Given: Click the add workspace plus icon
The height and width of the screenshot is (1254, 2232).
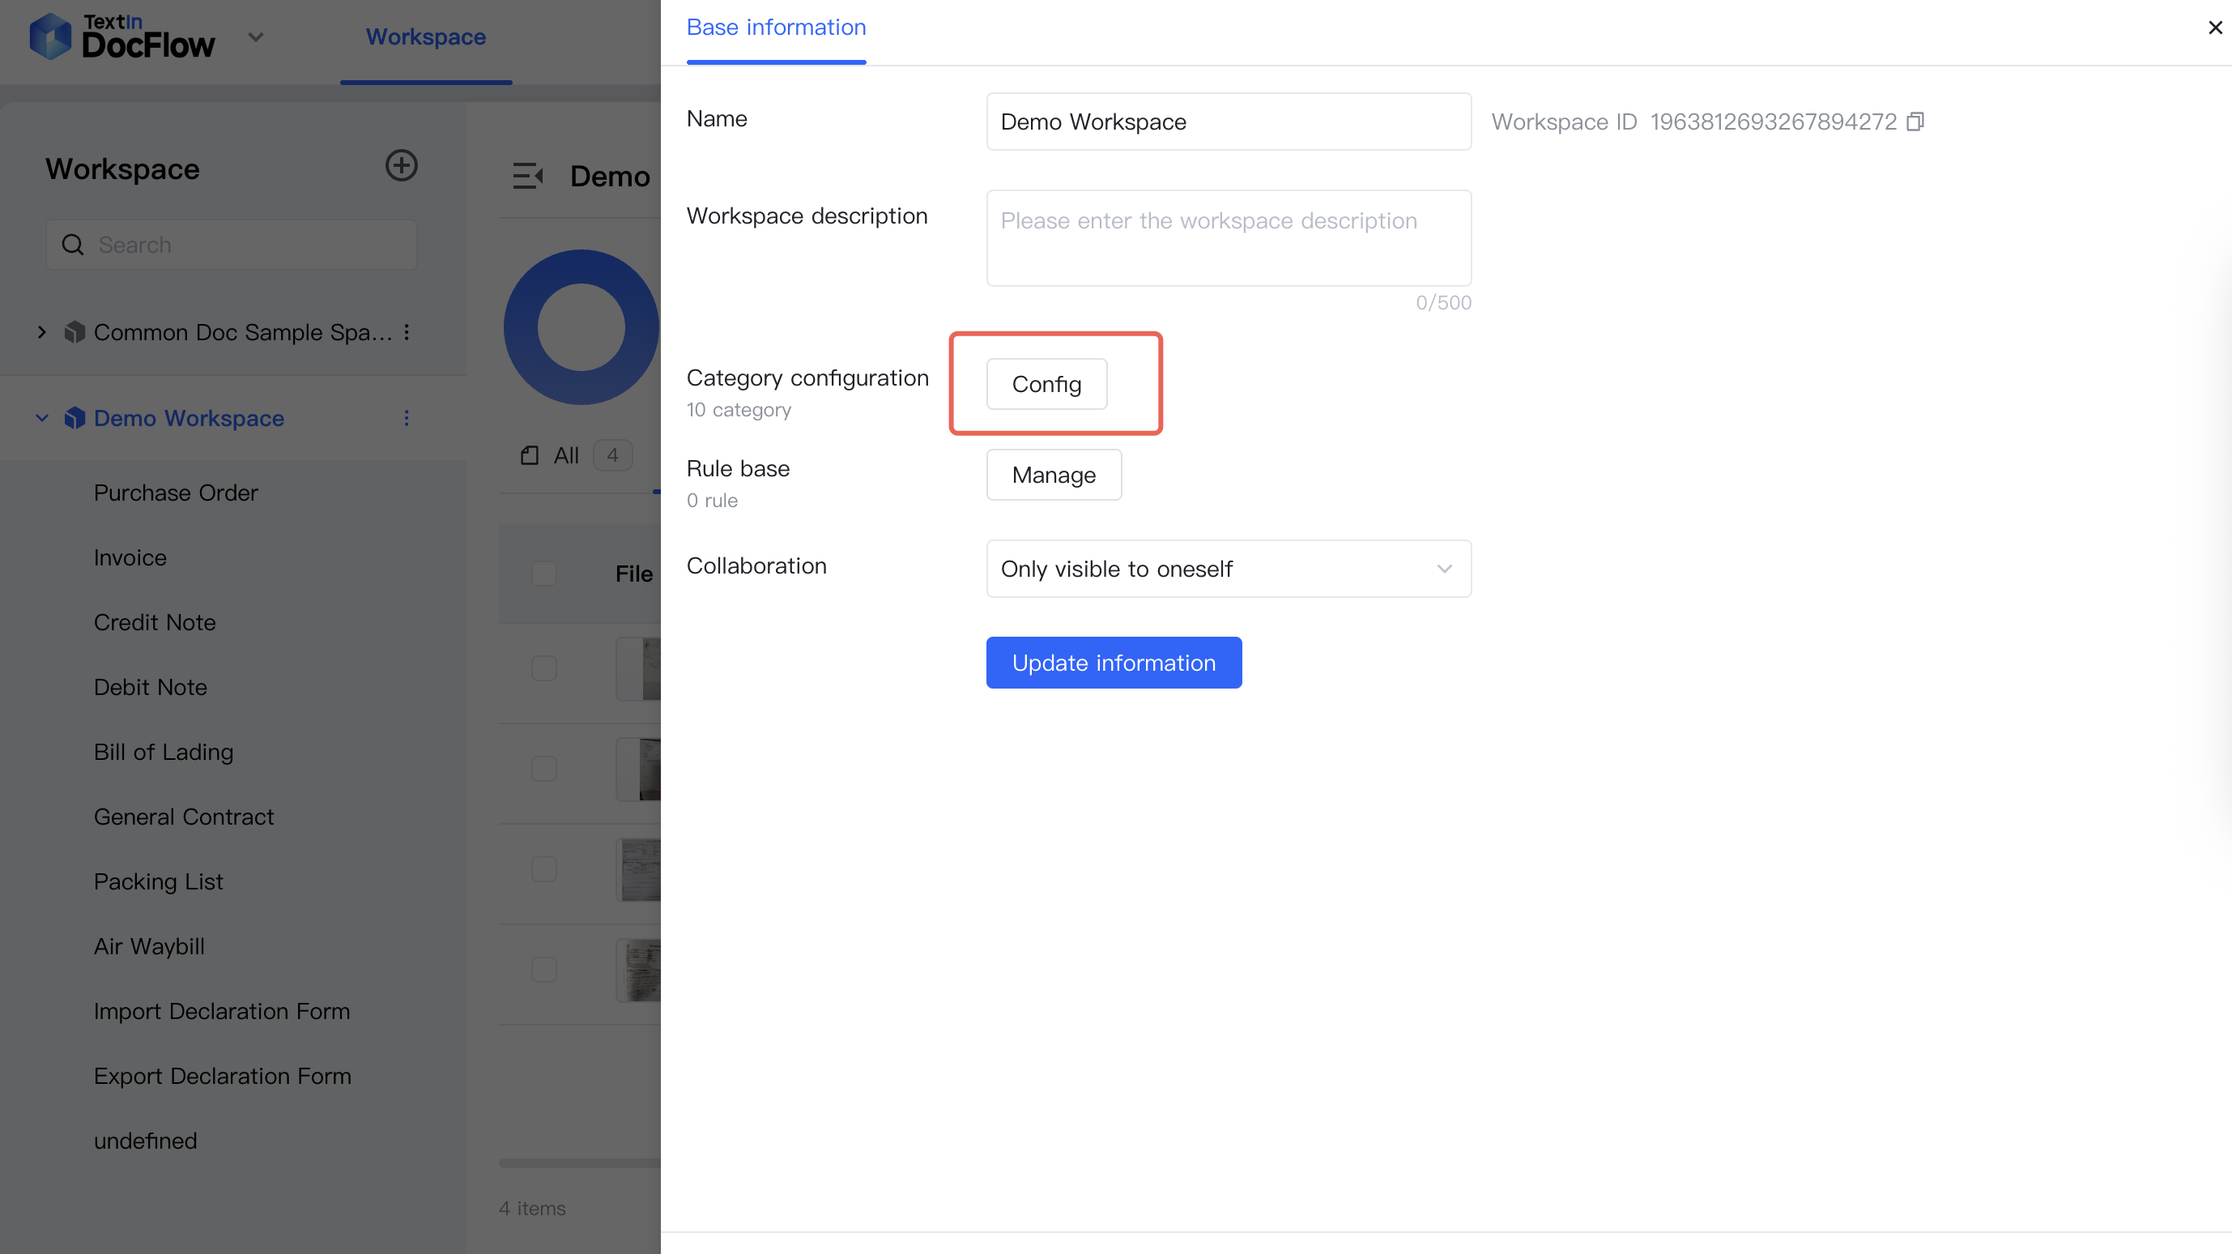Looking at the screenshot, I should (401, 165).
